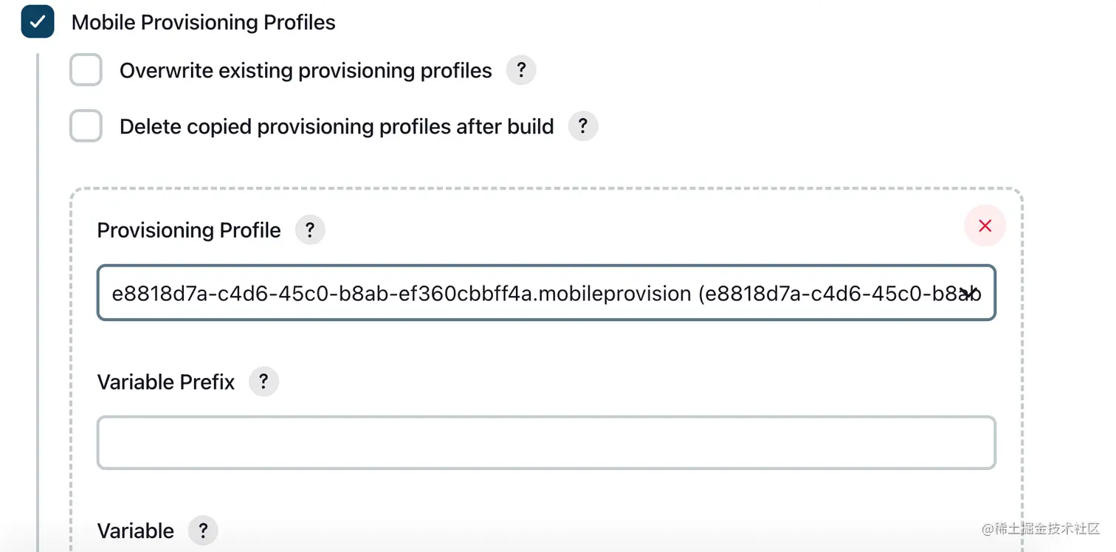Open help for Overwrite existing provisioning profiles
This screenshot has width=1116, height=552.
520,71
